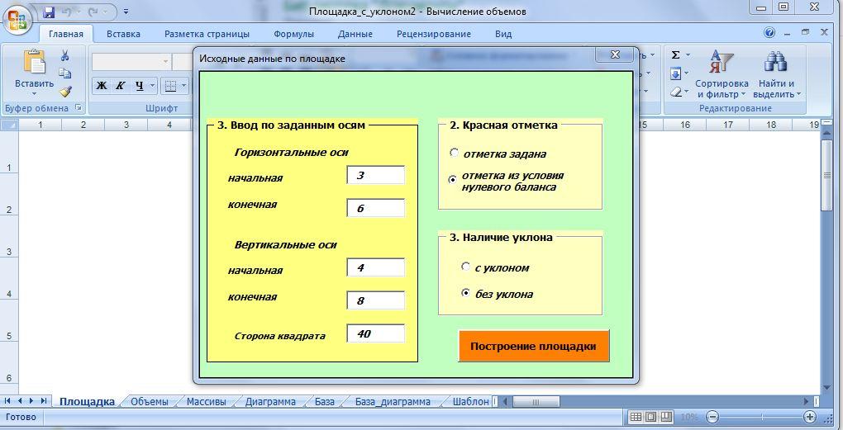This screenshot has width=843, height=430.
Task: Focus vertical axes конечная field with 8
Action: tap(375, 300)
